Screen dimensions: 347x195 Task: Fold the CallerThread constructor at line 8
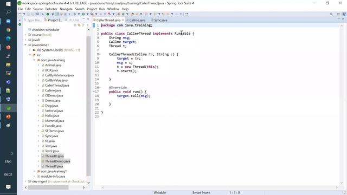click(x=100, y=54)
